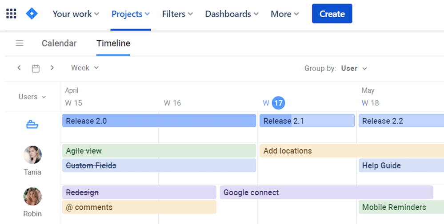This screenshot has width=444, height=224.
Task: Click the current week 17 marker
Action: click(278, 103)
